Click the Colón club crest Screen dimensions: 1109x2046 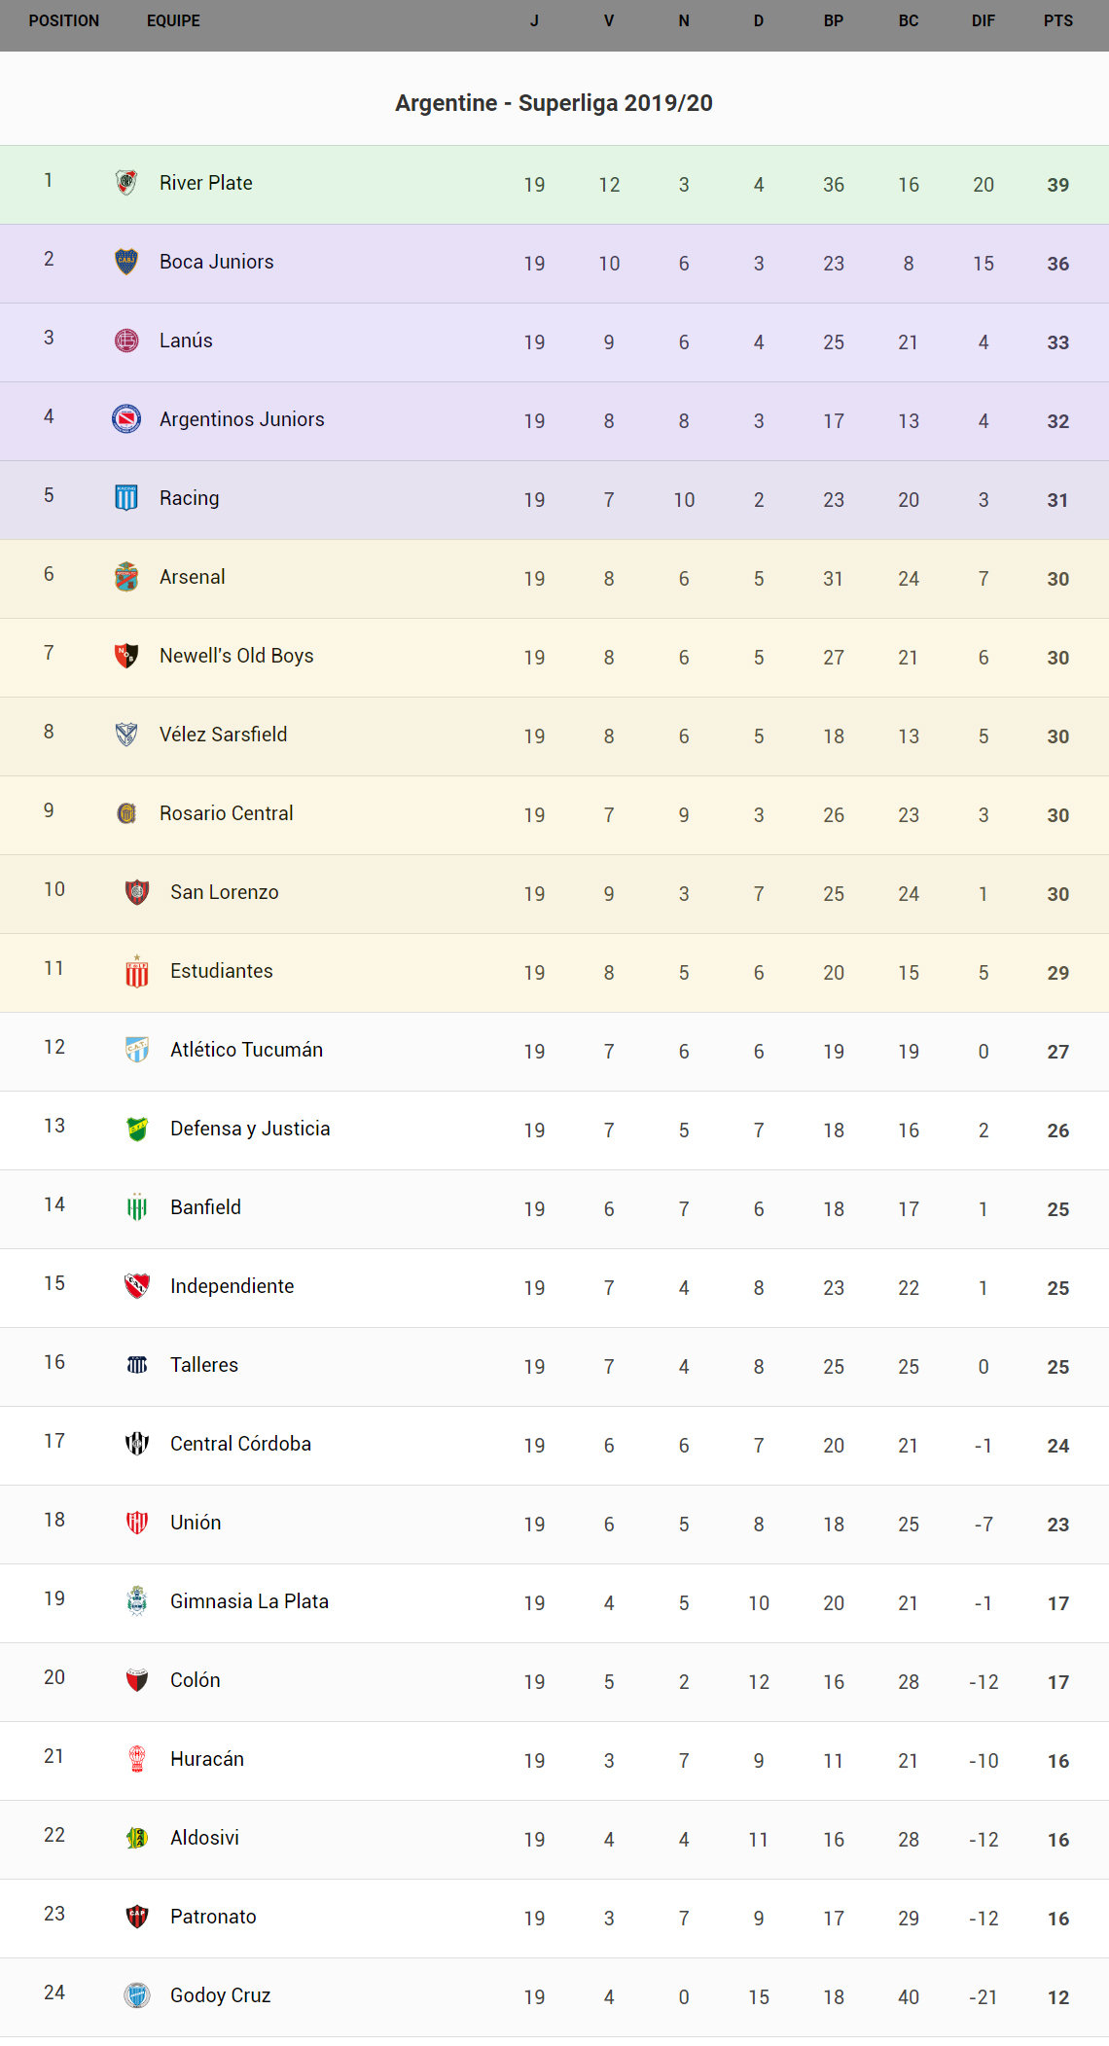[137, 1680]
